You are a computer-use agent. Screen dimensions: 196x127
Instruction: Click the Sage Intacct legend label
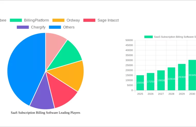pos(108,20)
